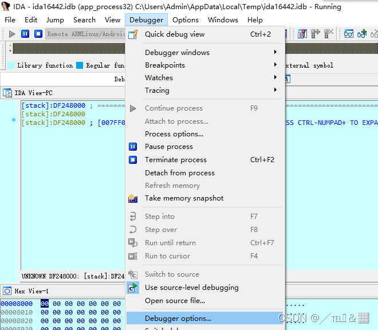Click the delete breakpoint toolbar icon
This screenshot has height=330, width=378.
pos(328,34)
